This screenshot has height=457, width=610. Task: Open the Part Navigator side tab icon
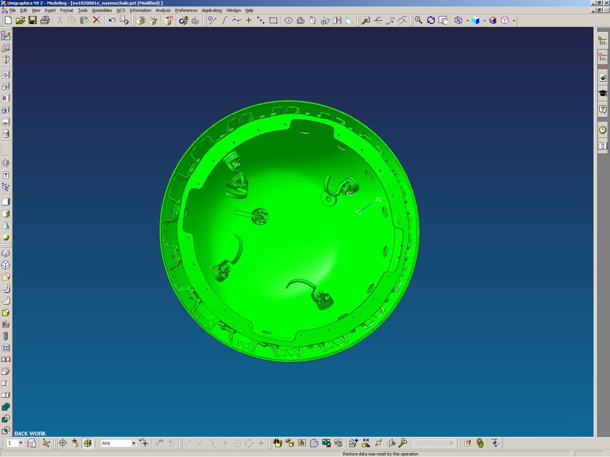(x=603, y=57)
